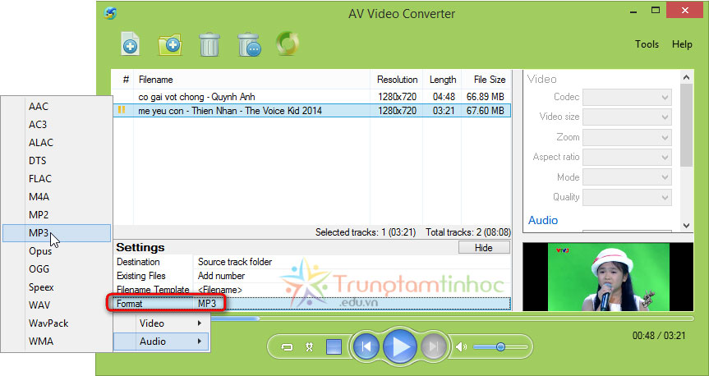Click the Existing Files Add number row
Screen dimensions: 709x376
312,276
